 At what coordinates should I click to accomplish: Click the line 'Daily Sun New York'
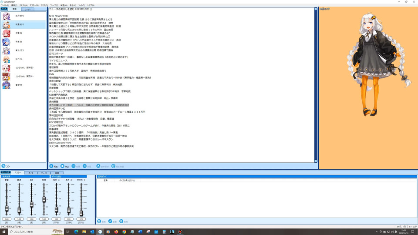click(x=60, y=143)
